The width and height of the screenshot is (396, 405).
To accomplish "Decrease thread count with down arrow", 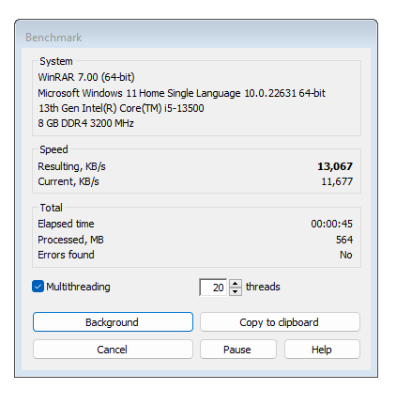I will [x=236, y=291].
